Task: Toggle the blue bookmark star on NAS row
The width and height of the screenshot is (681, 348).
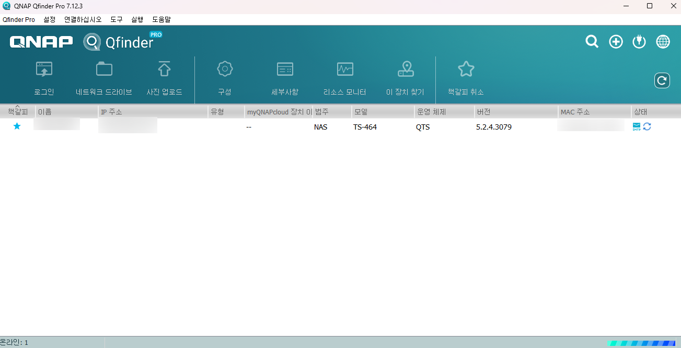Action: (17, 126)
